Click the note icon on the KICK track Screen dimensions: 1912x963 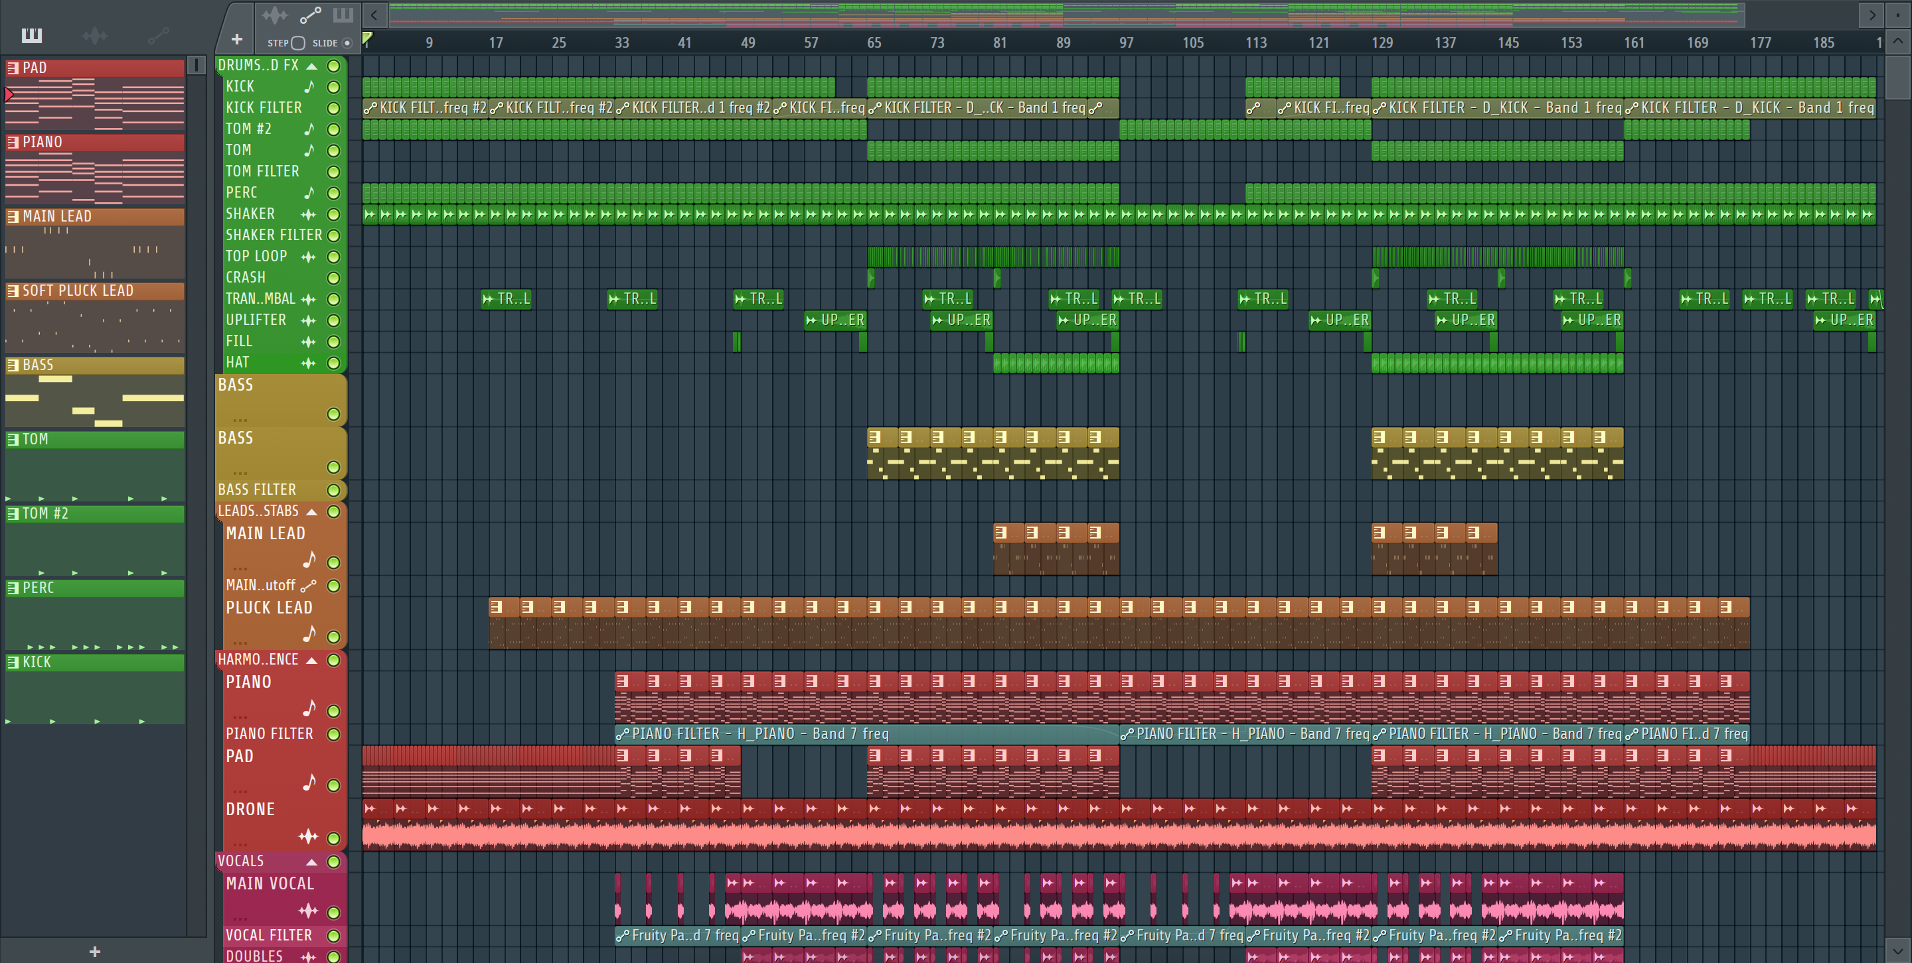click(309, 87)
